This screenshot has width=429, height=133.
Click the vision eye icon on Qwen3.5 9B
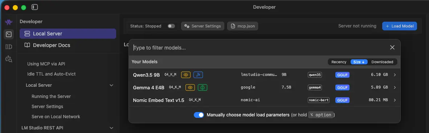[x=186, y=75]
